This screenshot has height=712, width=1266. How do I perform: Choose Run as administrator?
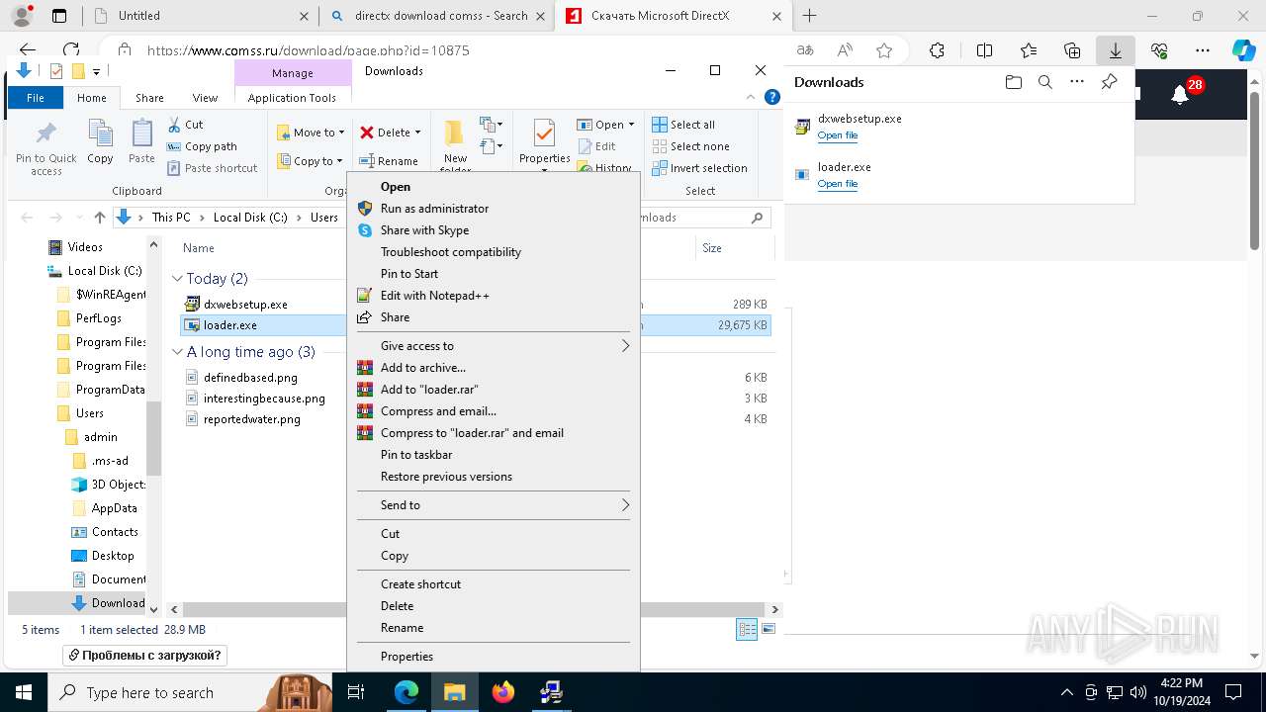494,209
